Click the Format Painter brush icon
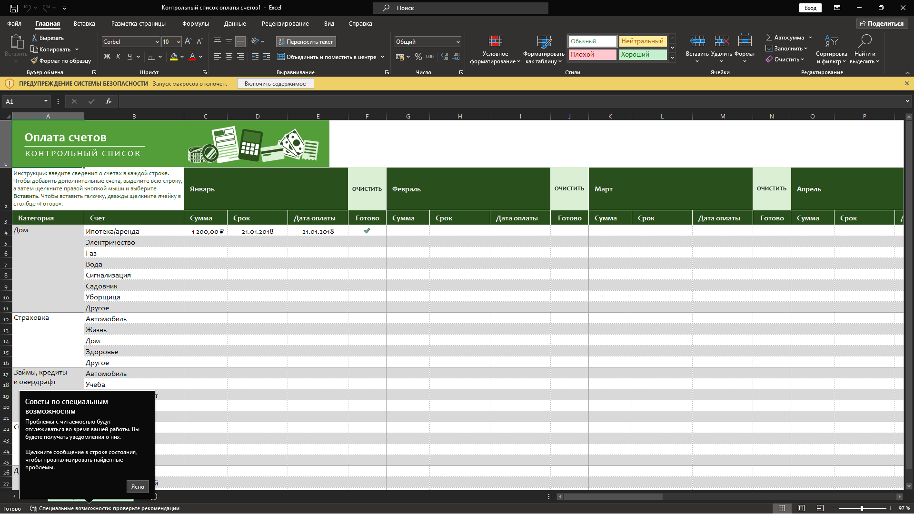 (x=34, y=61)
